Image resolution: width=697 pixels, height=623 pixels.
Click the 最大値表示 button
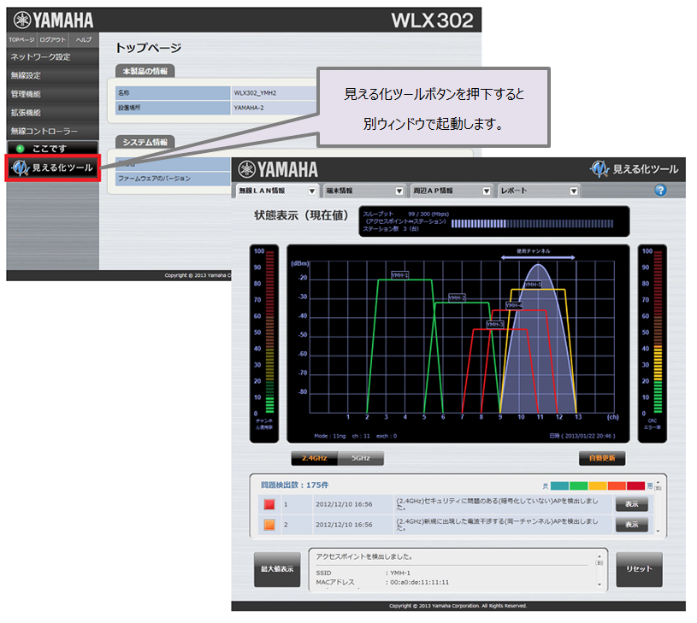click(277, 569)
